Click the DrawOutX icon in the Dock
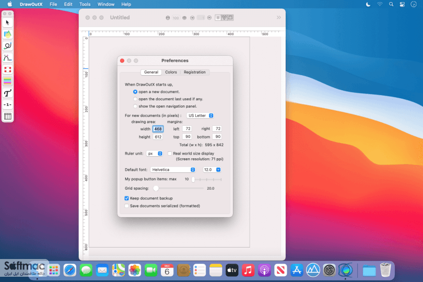423x282 pixels. click(x=346, y=270)
